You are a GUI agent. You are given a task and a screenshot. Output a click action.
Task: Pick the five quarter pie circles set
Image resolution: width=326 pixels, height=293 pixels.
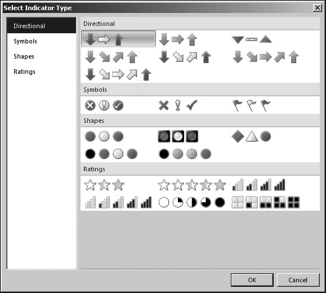[191, 202]
